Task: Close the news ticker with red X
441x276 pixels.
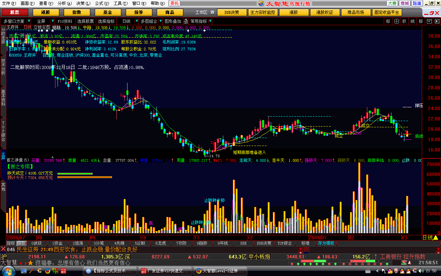Action: point(3,249)
